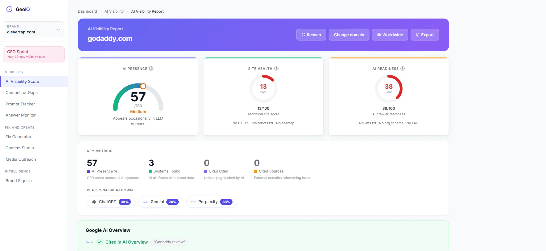The width and height of the screenshot is (546, 251).
Task: Click the Gemini 24% platform chip
Action: tap(161, 202)
